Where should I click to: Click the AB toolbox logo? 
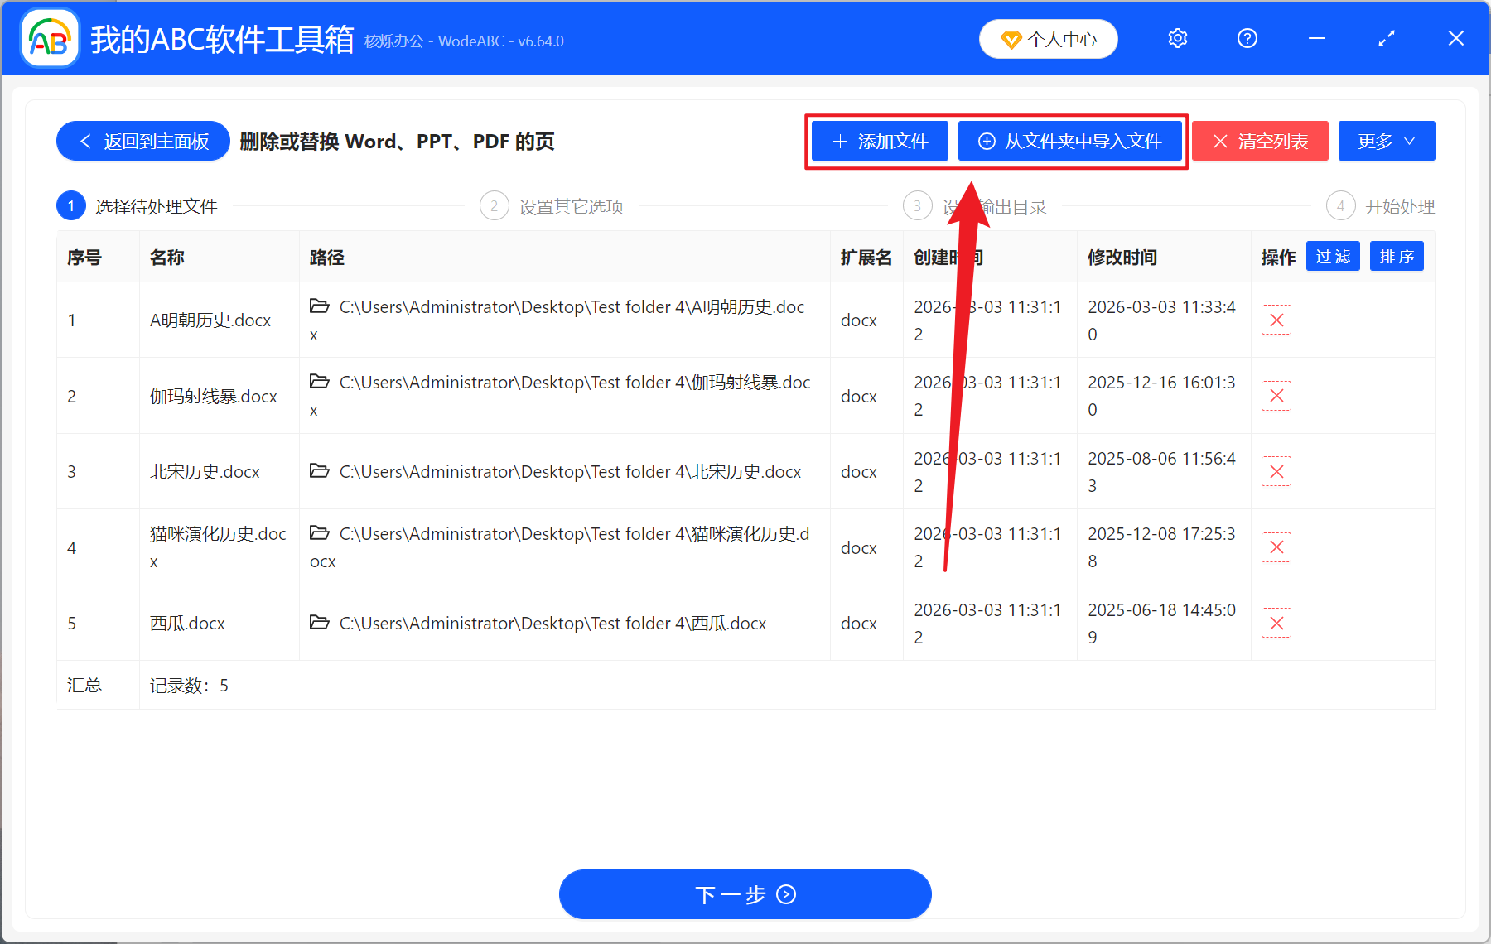point(49,37)
